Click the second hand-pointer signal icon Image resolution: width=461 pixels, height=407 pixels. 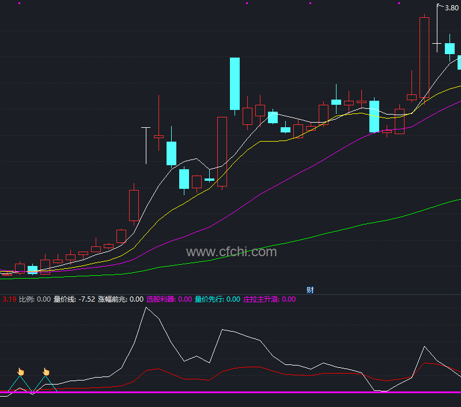[x=46, y=371]
